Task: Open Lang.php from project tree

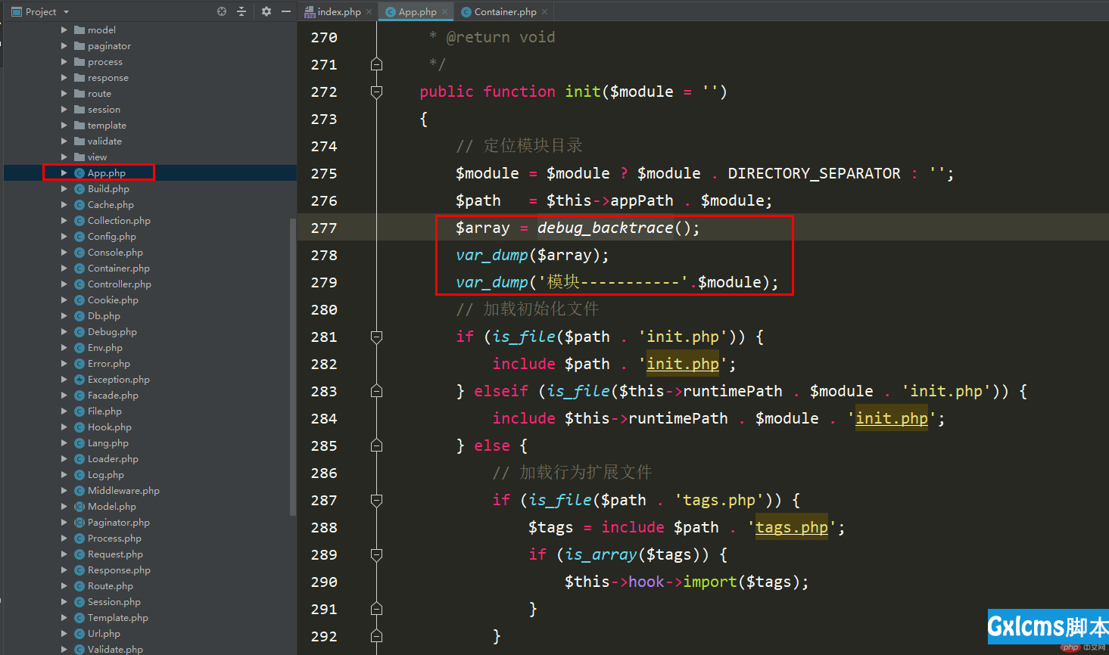Action: (x=108, y=443)
